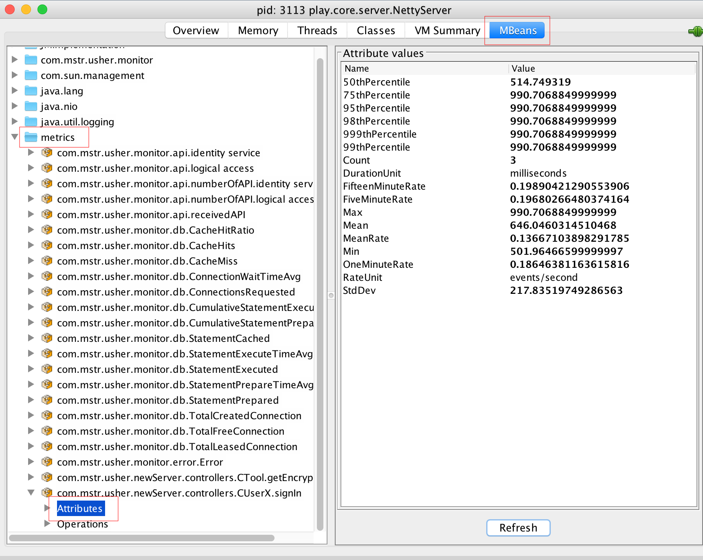This screenshot has width=703, height=560.
Task: Click the MBean icon for CacheHitRatio
Action: (x=47, y=230)
